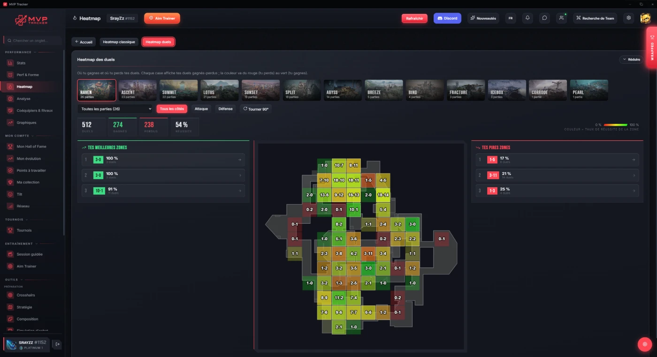The image size is (657, 357).
Task: Collapse the ENTRAÎNEMENT sidebar section
Action: tap(21, 243)
